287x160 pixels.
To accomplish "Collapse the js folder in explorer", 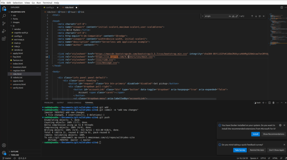I will coord(13,26).
